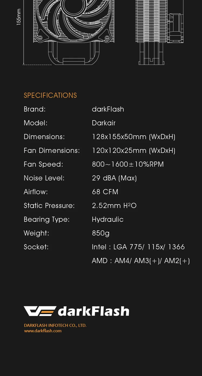Click the 800~1600 RPM fan speed value
This screenshot has height=376, width=202.
pyautogui.click(x=128, y=164)
